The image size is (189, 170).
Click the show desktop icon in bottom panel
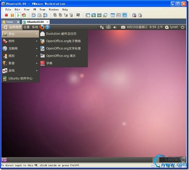[4, 160]
